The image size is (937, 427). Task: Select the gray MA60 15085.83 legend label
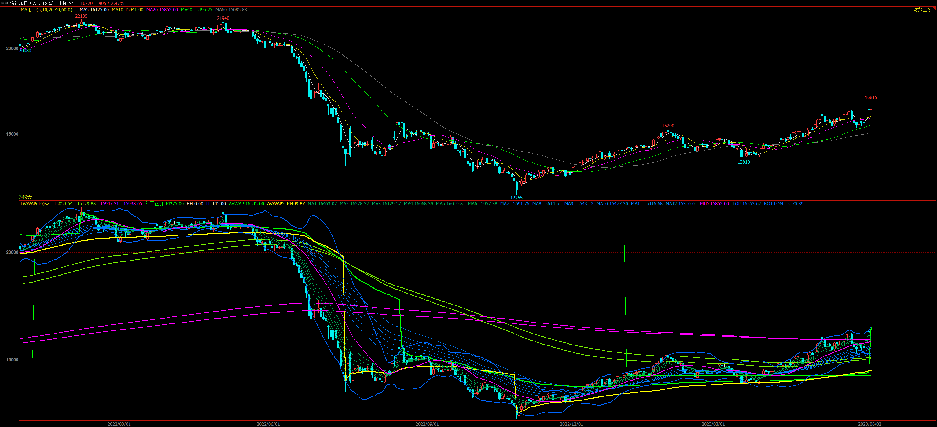pos(231,10)
